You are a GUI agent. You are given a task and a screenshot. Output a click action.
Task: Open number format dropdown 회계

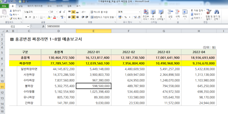(139, 12)
